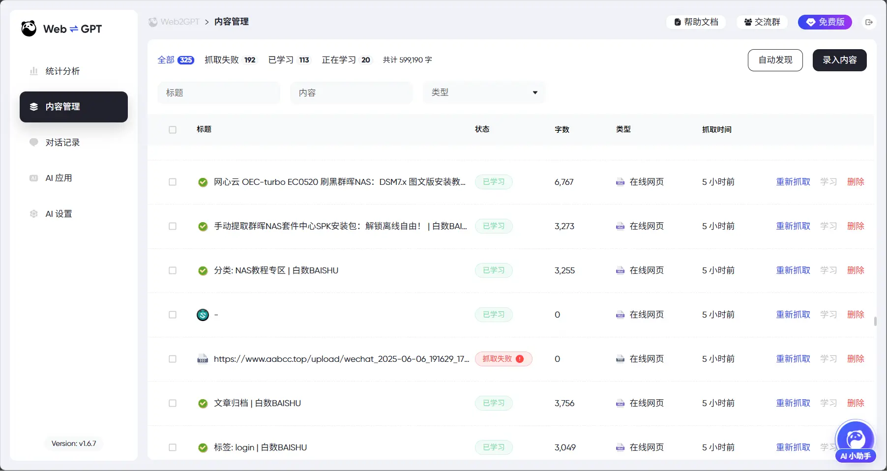
Task: Switch to the 抓取失败 192 tab
Action: pyautogui.click(x=230, y=60)
